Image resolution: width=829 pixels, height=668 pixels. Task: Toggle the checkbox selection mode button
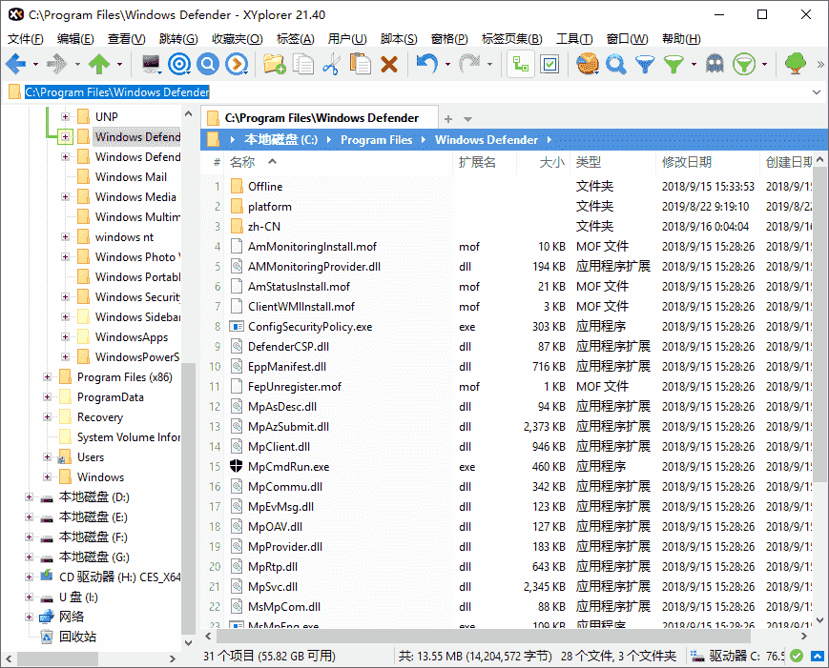[549, 65]
